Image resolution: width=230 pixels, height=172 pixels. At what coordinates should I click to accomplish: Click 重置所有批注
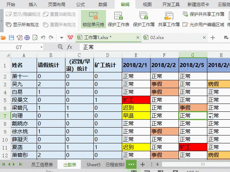tap(59, 24)
